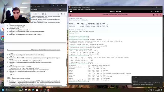Image resolution: width=164 pixels, height=92 pixels.
Task: Click the volume icon in the GNOME top bar
Action: [158, 11]
